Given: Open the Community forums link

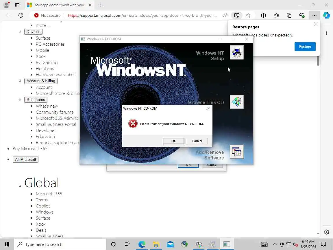Looking at the screenshot, I should coord(54,112).
